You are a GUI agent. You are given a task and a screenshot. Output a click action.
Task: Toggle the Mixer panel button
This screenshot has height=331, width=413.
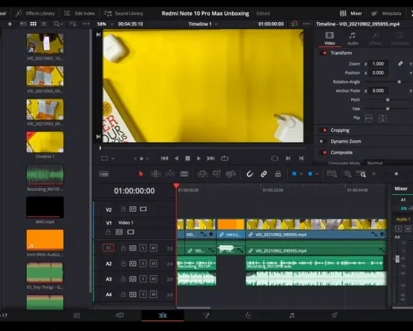click(351, 14)
